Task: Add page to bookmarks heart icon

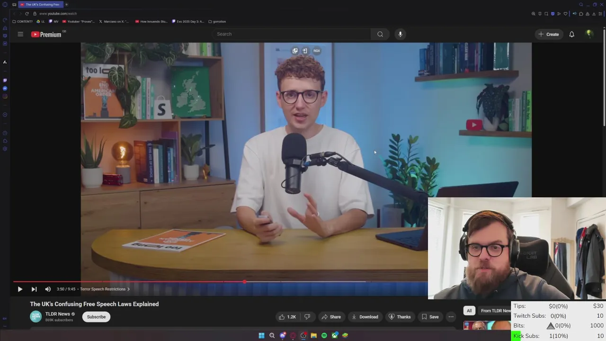Action: tap(565, 14)
